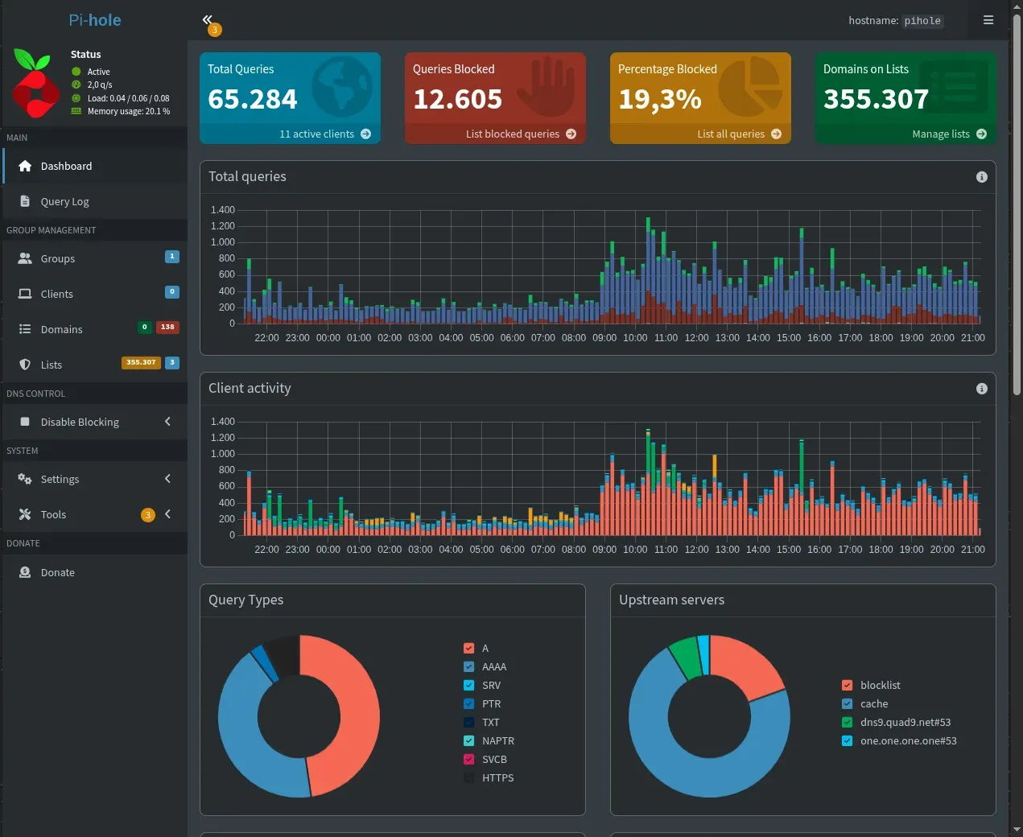Expand the Tools submenu chevron
The width and height of the screenshot is (1023, 837).
click(x=167, y=514)
